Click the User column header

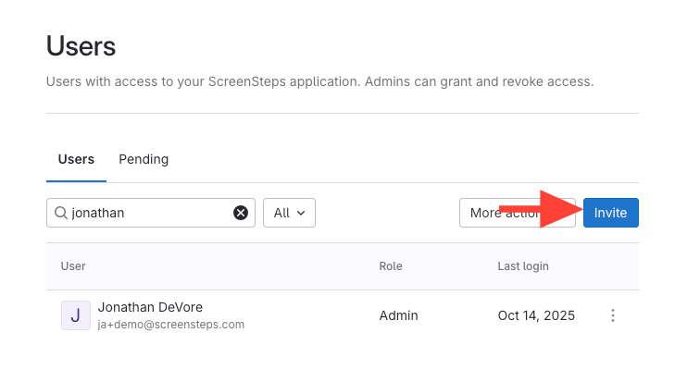click(73, 266)
